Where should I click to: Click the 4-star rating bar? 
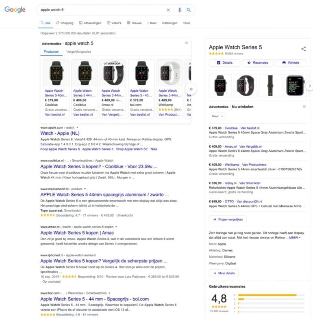pyautogui.click(x=271, y=299)
